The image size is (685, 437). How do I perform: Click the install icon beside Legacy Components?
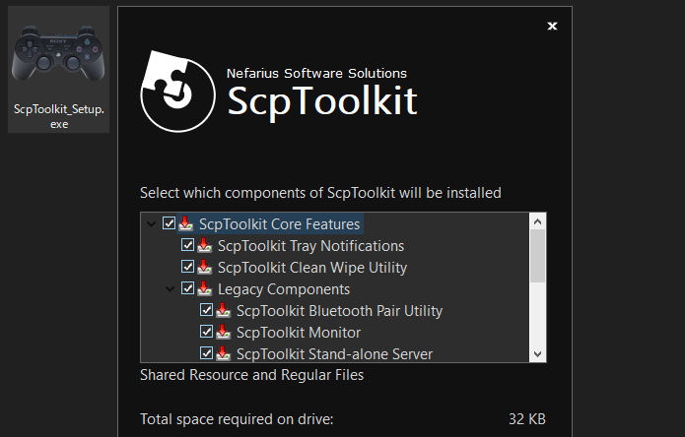tap(204, 289)
